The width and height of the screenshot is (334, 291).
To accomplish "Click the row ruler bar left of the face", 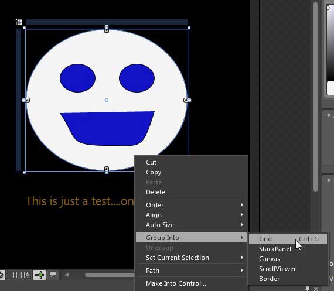I will pos(19,100).
